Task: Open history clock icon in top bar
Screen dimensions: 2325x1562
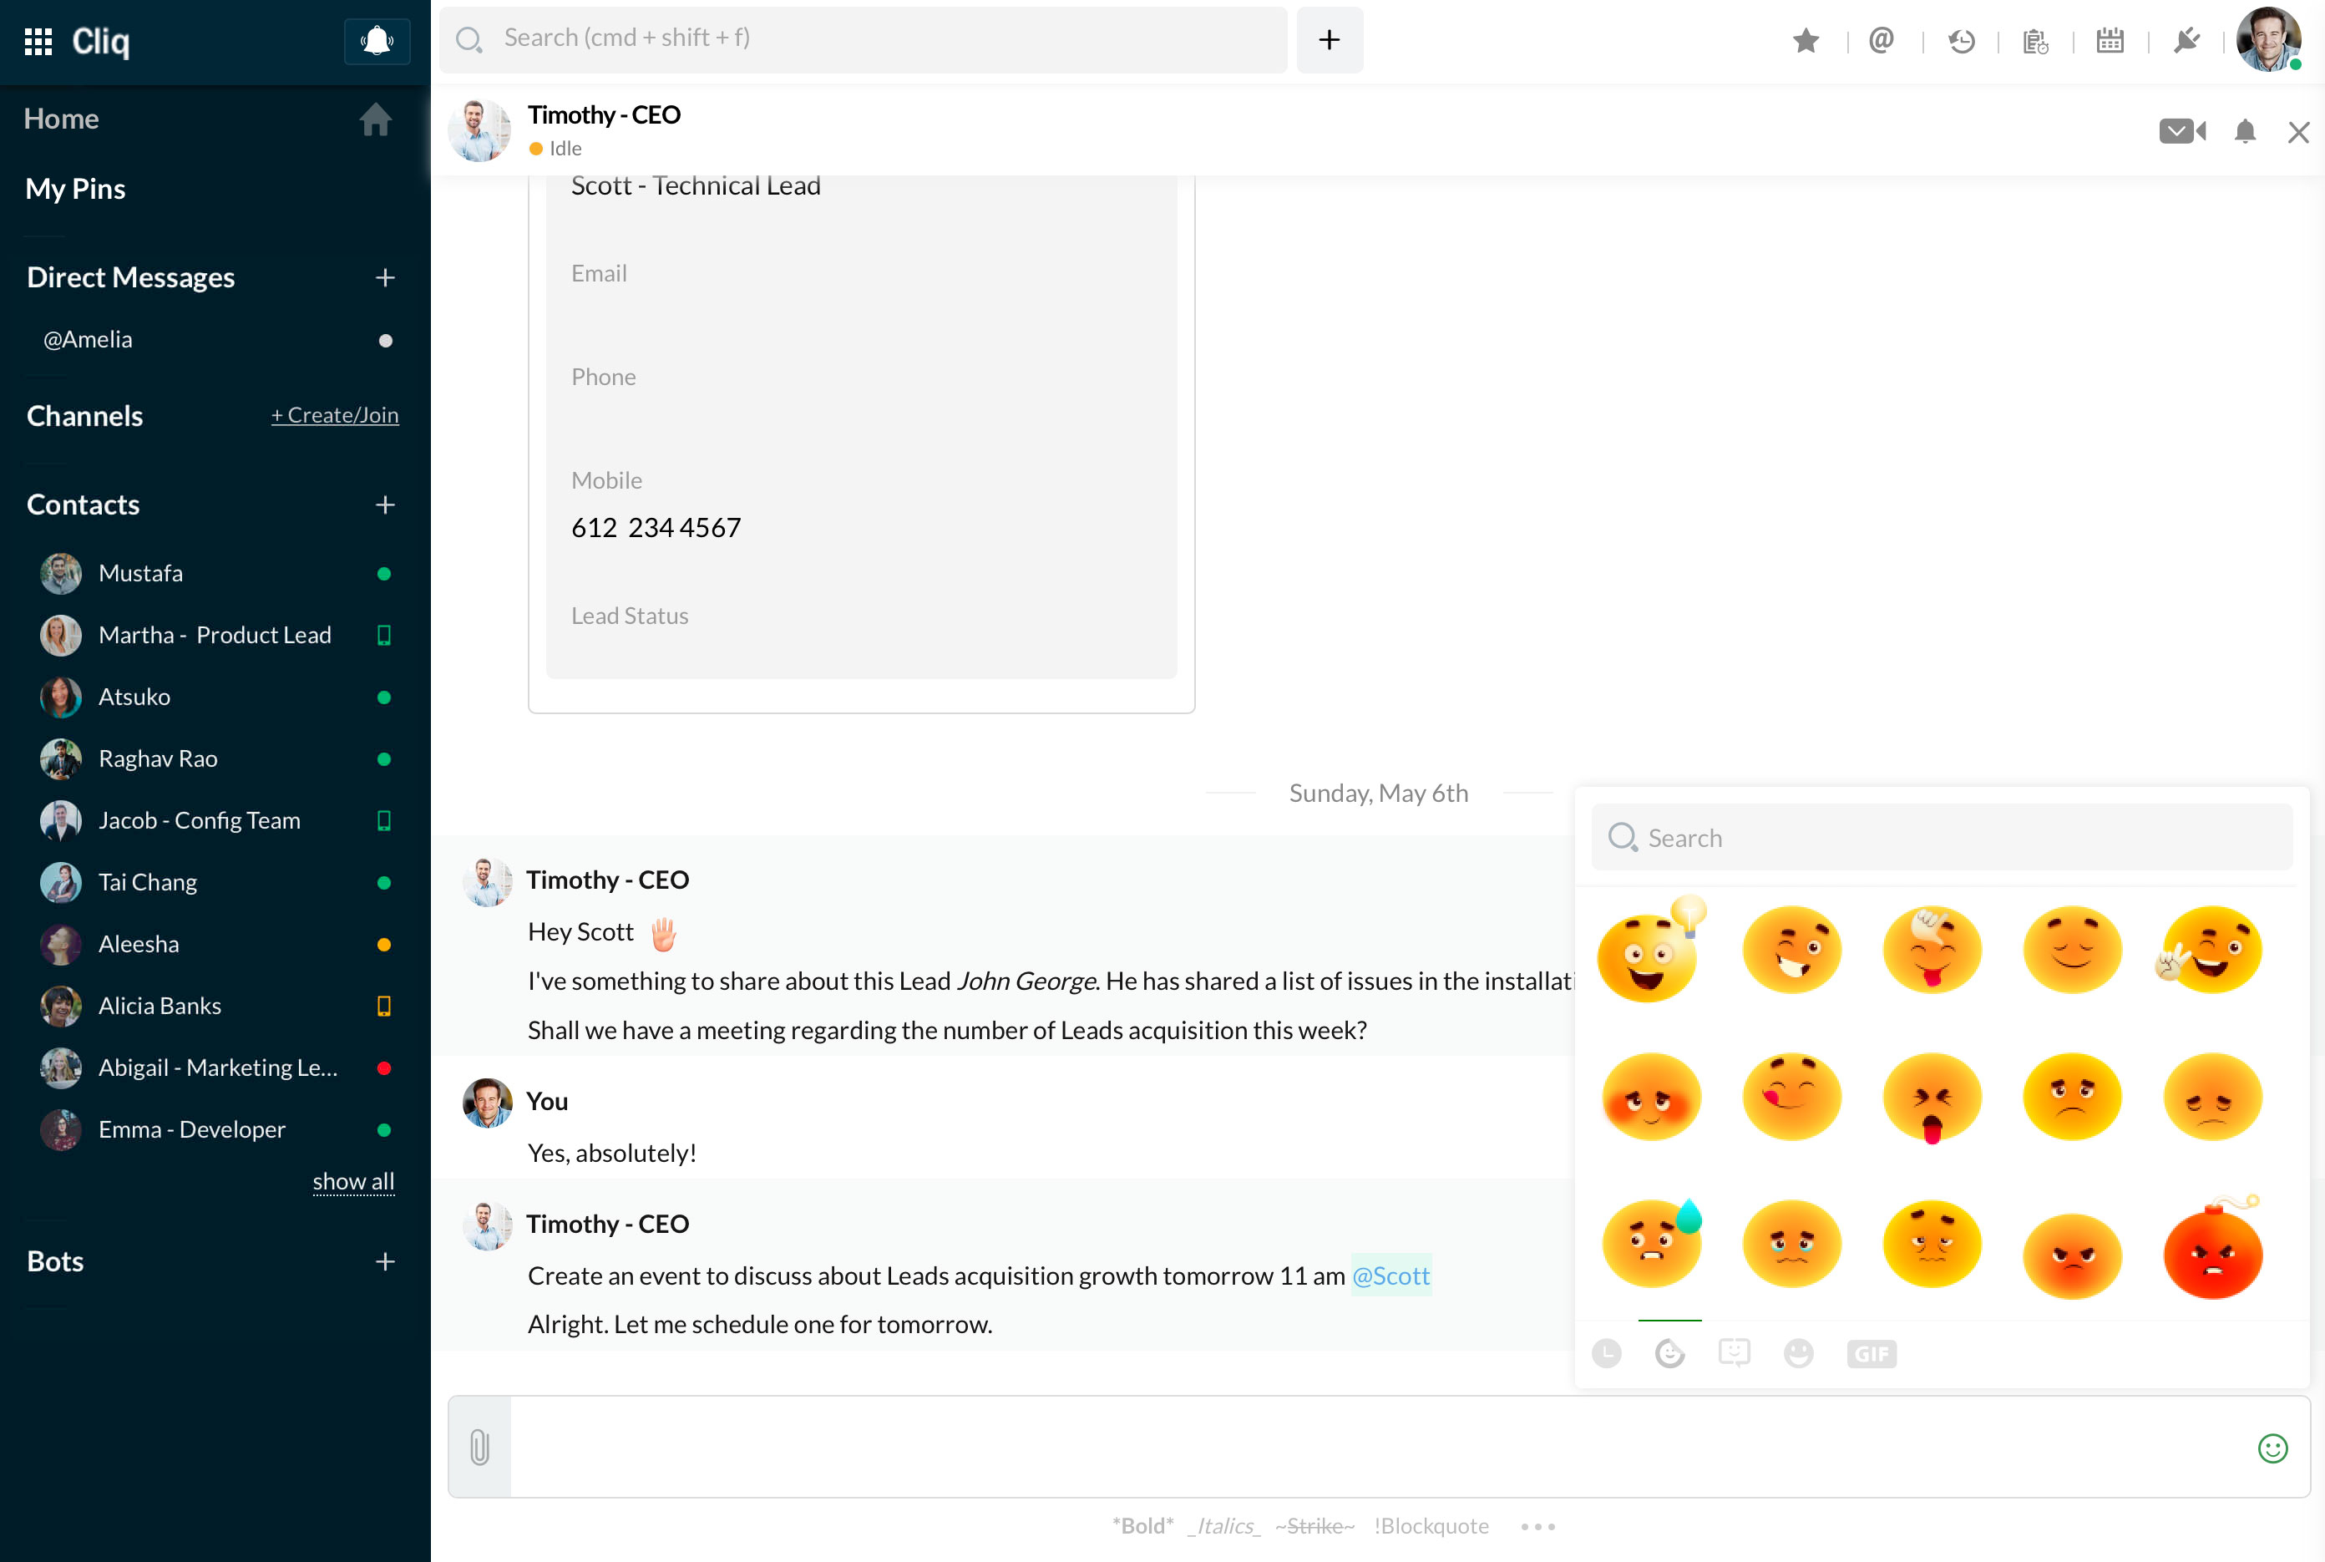Action: (1961, 41)
